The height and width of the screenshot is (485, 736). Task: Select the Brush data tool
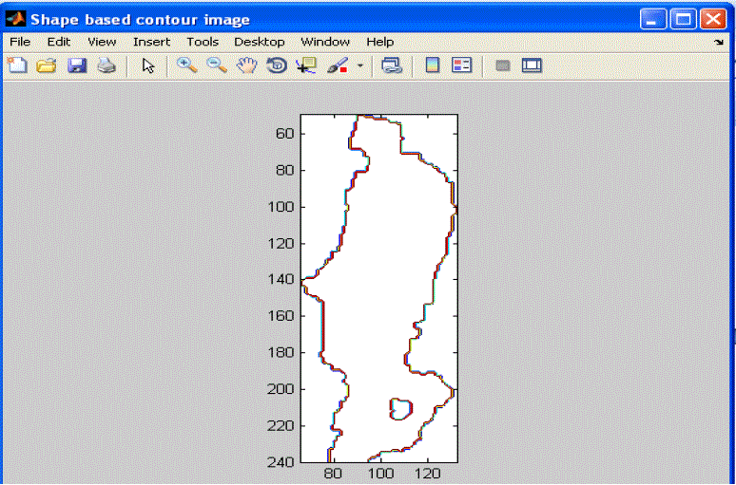(x=338, y=65)
